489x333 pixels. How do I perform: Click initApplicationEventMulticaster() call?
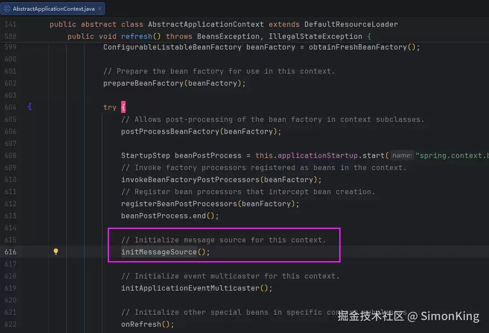click(x=194, y=288)
